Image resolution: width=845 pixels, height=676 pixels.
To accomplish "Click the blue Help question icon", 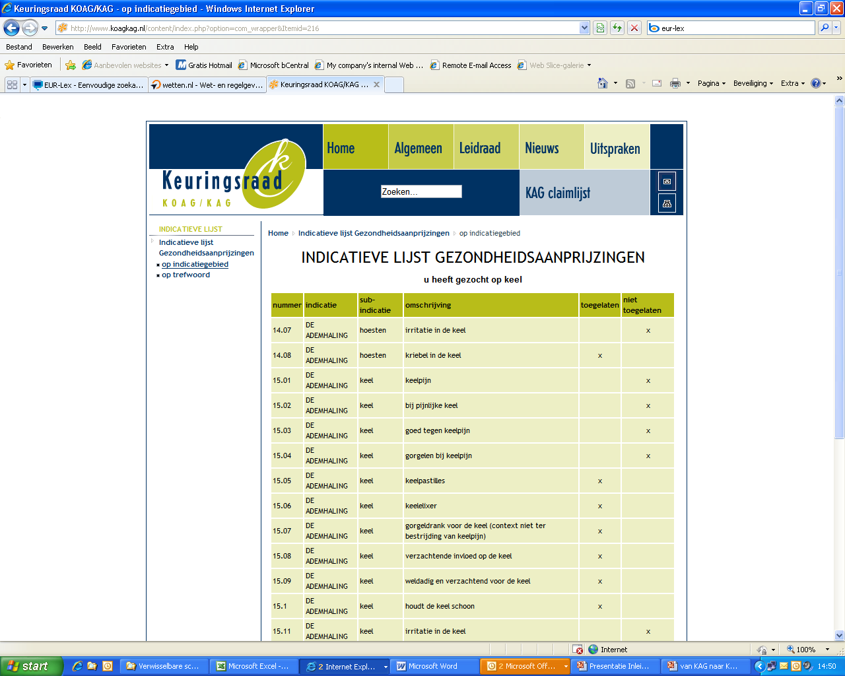I will pyautogui.click(x=816, y=83).
